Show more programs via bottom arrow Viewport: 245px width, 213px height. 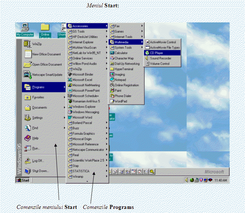coord(88,181)
